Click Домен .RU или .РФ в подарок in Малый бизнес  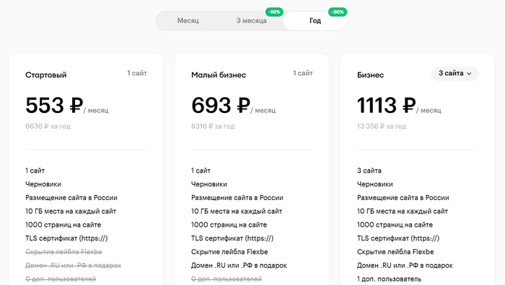click(x=239, y=266)
